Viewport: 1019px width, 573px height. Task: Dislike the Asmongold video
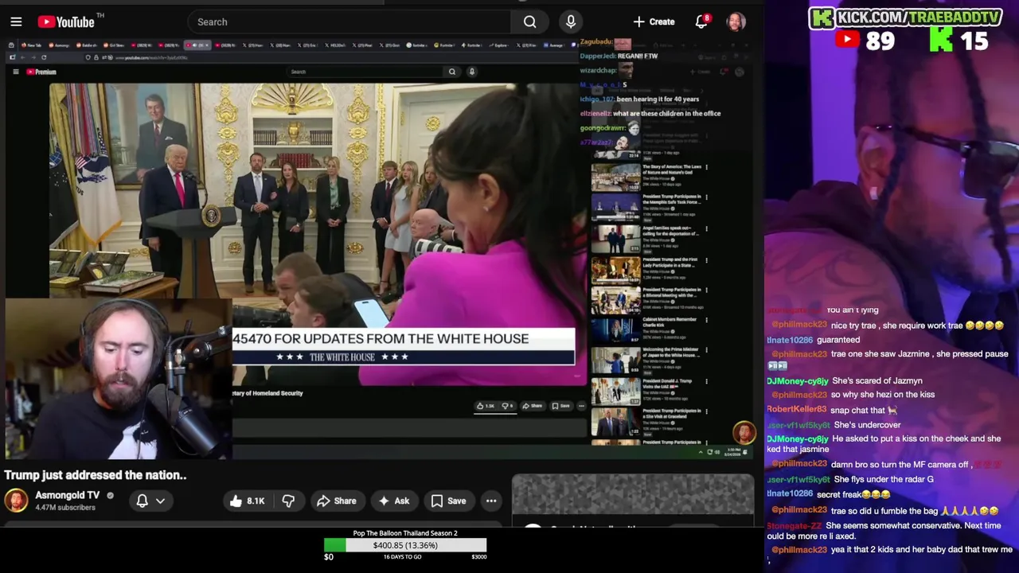(288, 501)
